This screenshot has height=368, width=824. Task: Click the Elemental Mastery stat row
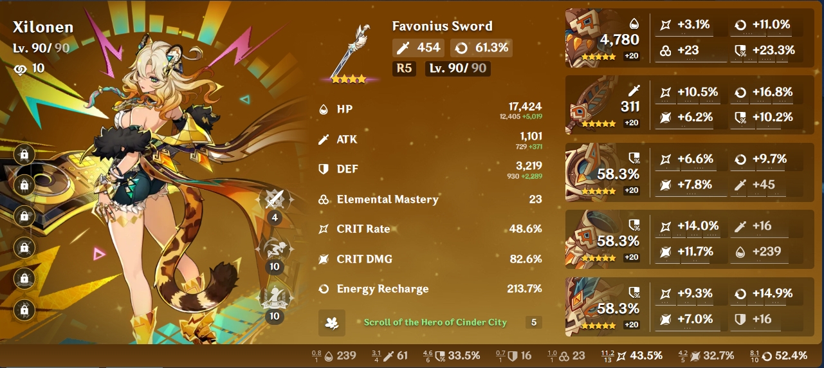[430, 199]
